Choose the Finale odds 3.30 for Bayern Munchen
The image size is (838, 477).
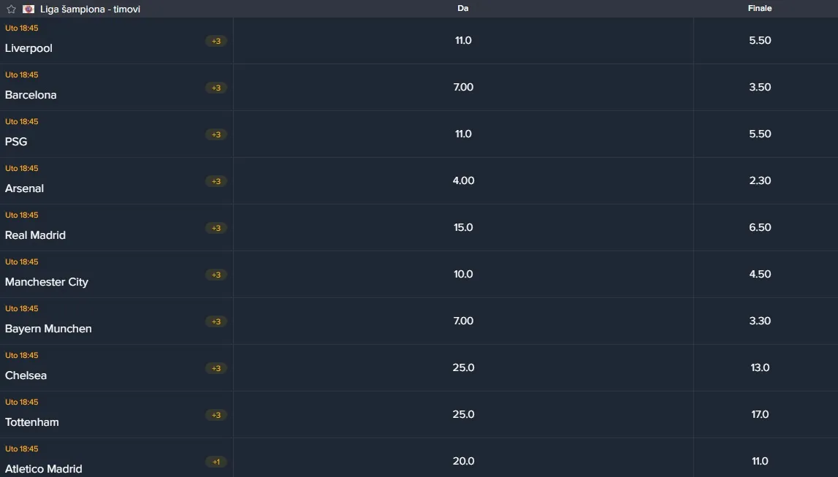click(x=760, y=321)
